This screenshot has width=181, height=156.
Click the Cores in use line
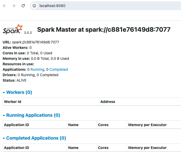point(28,53)
